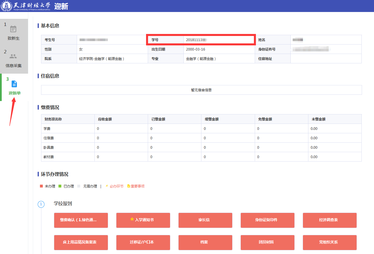Click the 未缴金额 0.00 in 教材费 row
Screen dimensions: 374x254
click(x=314, y=157)
